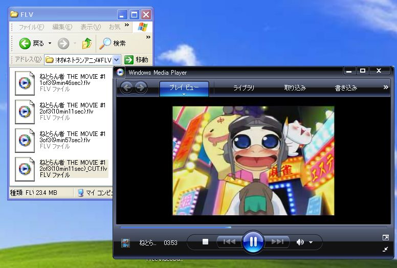Open the 表示(V) menu in FLV window
Screen dimensions: 397x268
(91, 27)
